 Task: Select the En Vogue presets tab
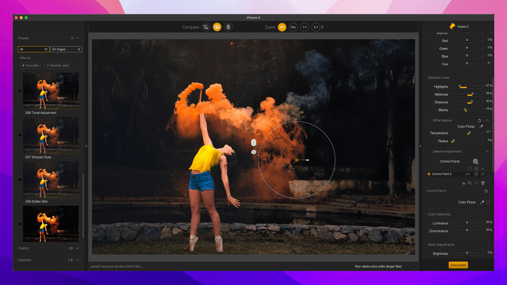pyautogui.click(x=66, y=49)
